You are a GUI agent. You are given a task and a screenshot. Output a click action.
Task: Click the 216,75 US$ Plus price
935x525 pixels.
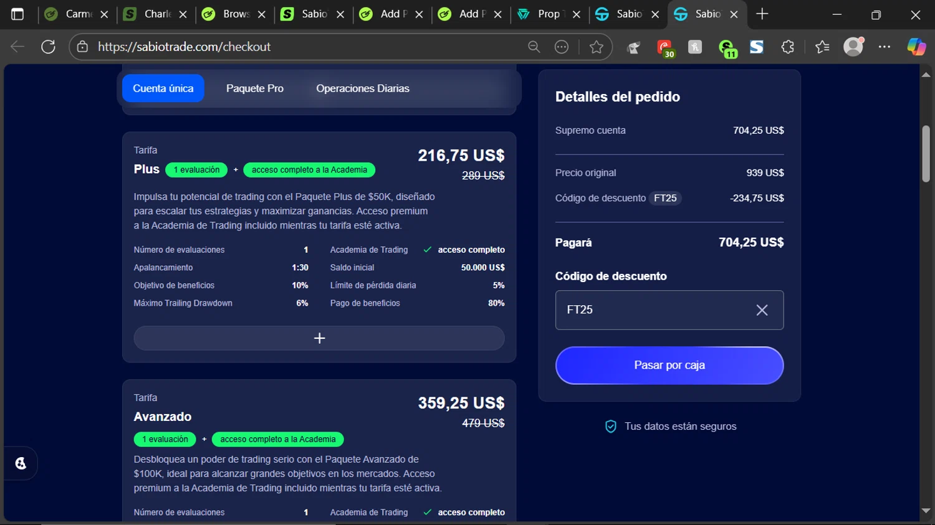pos(461,156)
